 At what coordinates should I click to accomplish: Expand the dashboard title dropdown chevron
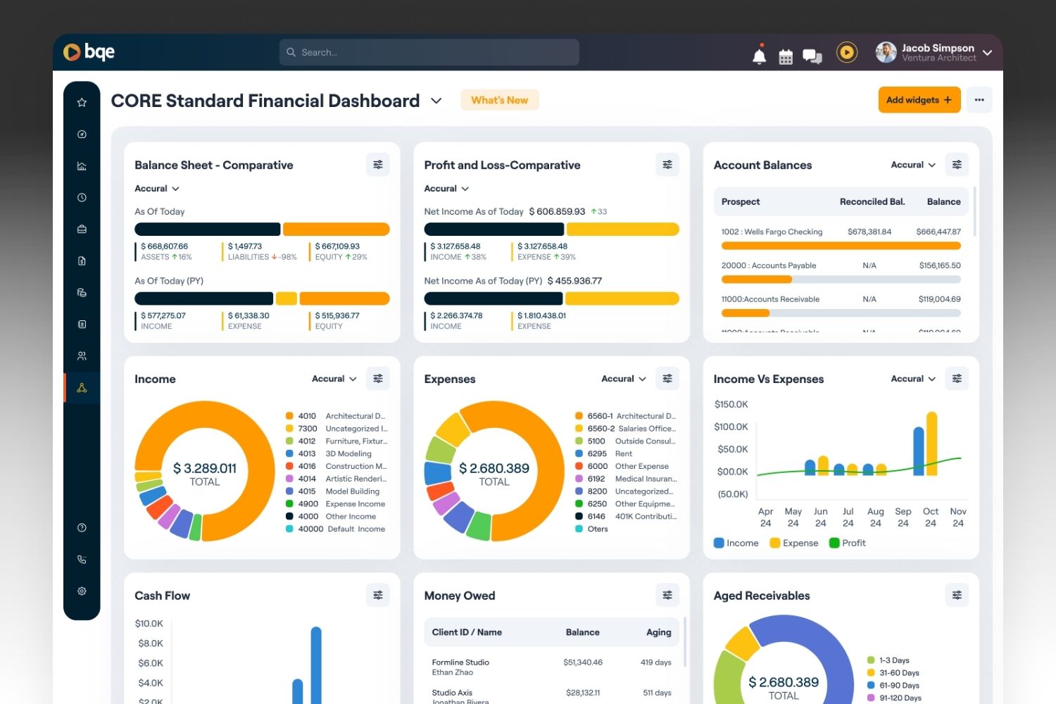click(436, 101)
